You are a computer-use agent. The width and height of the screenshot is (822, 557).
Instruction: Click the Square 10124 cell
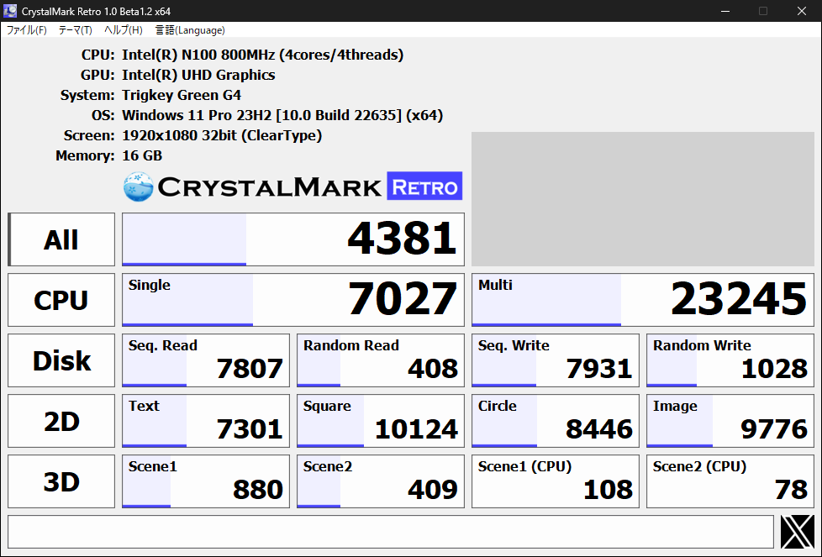click(x=381, y=421)
